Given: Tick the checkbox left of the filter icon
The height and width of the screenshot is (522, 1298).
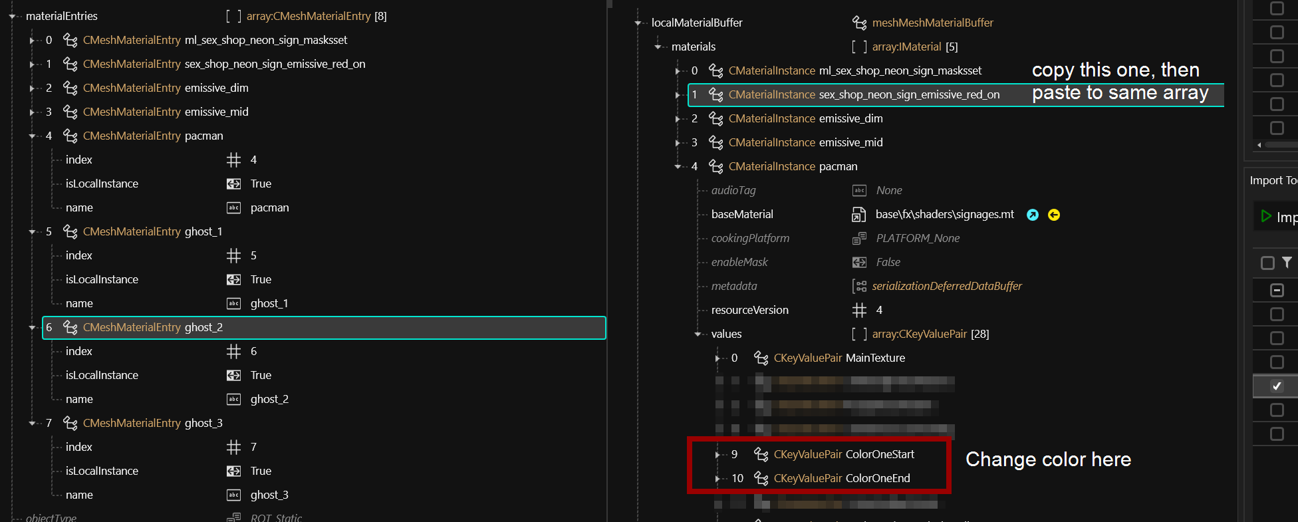Looking at the screenshot, I should [1267, 263].
